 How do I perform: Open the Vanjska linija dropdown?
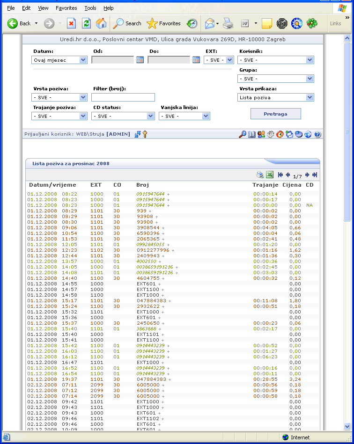(x=184, y=116)
